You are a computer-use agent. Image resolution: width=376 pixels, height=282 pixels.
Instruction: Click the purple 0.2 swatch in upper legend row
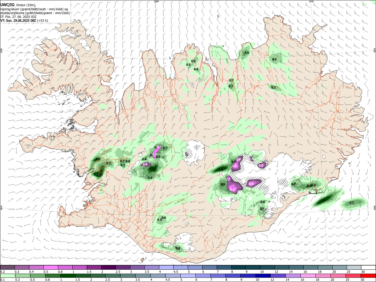point(7,267)
